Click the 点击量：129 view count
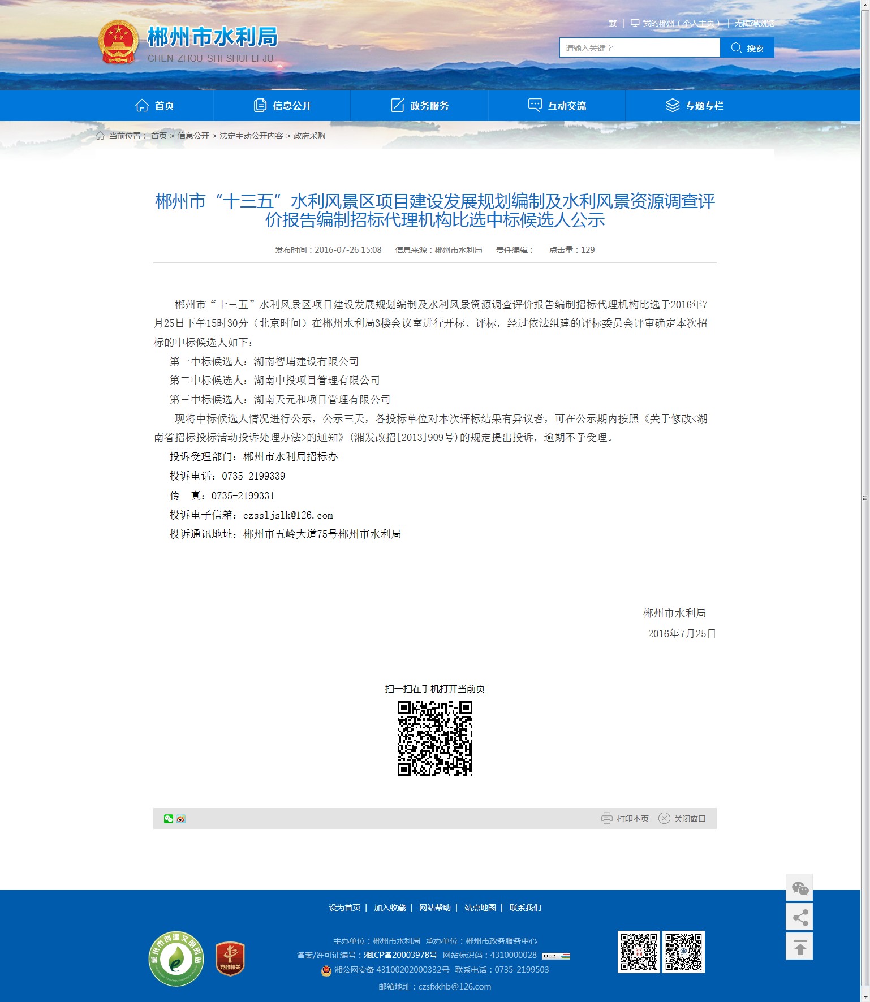 pos(572,250)
